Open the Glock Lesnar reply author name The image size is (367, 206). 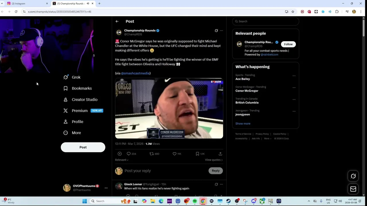click(x=133, y=184)
